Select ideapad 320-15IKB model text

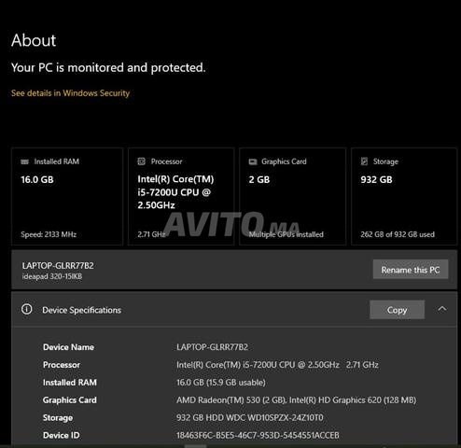(x=52, y=276)
